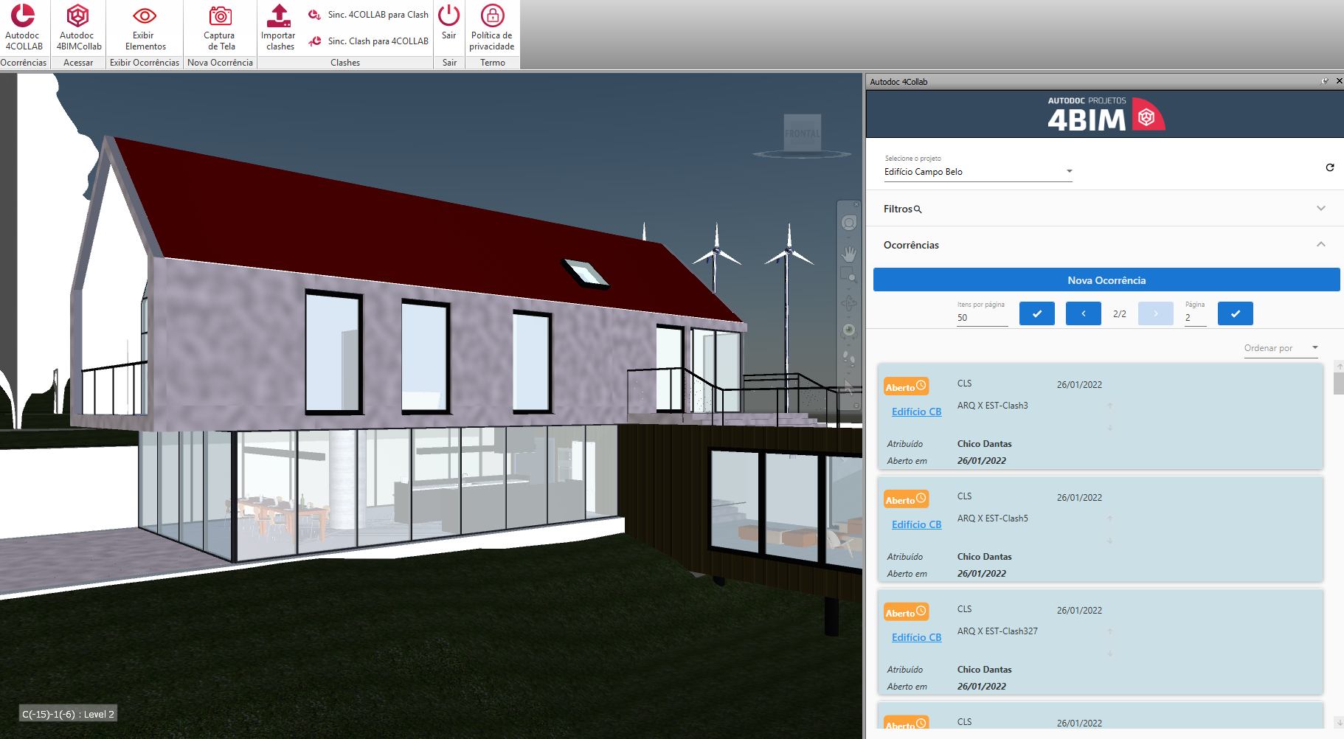Open Edifício CB link on Clash327 card
This screenshot has width=1344, height=739.
click(x=916, y=637)
